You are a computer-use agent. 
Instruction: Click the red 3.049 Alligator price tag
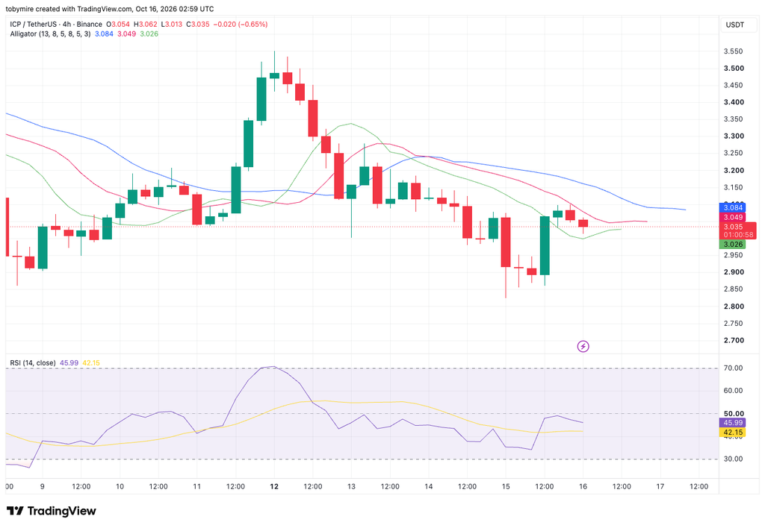(x=732, y=217)
